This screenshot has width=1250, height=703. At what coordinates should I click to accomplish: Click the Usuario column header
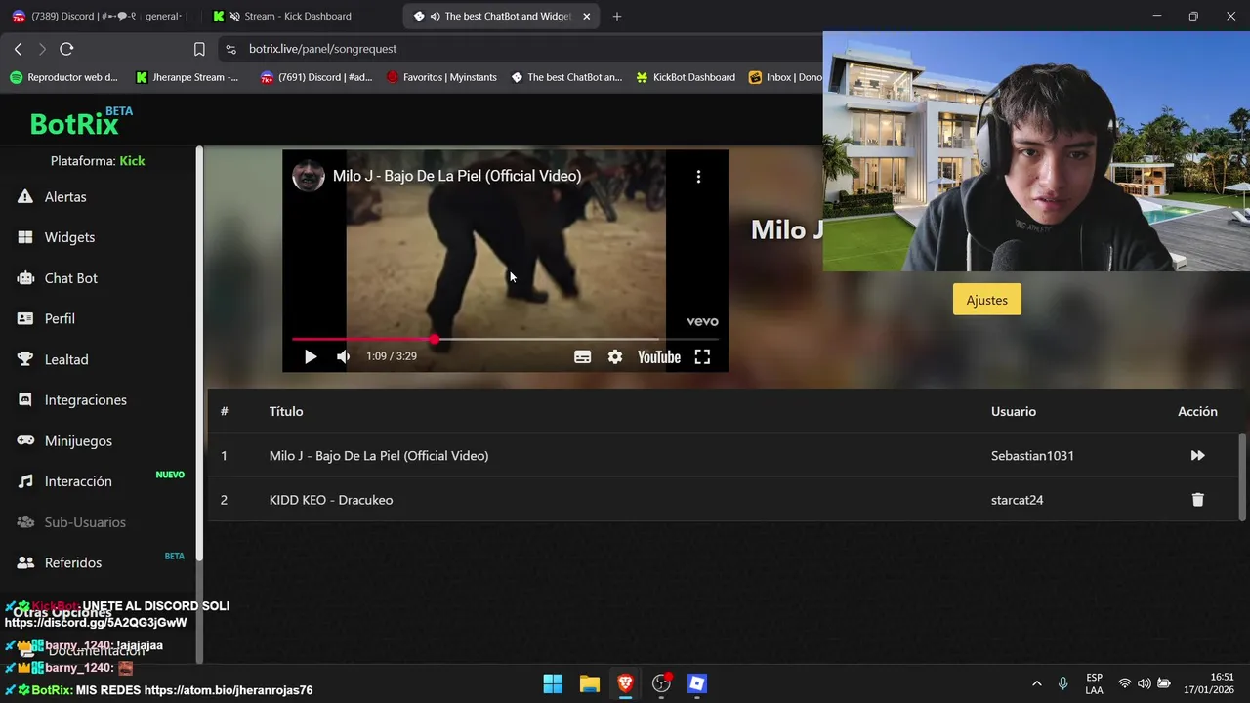pyautogui.click(x=1014, y=411)
